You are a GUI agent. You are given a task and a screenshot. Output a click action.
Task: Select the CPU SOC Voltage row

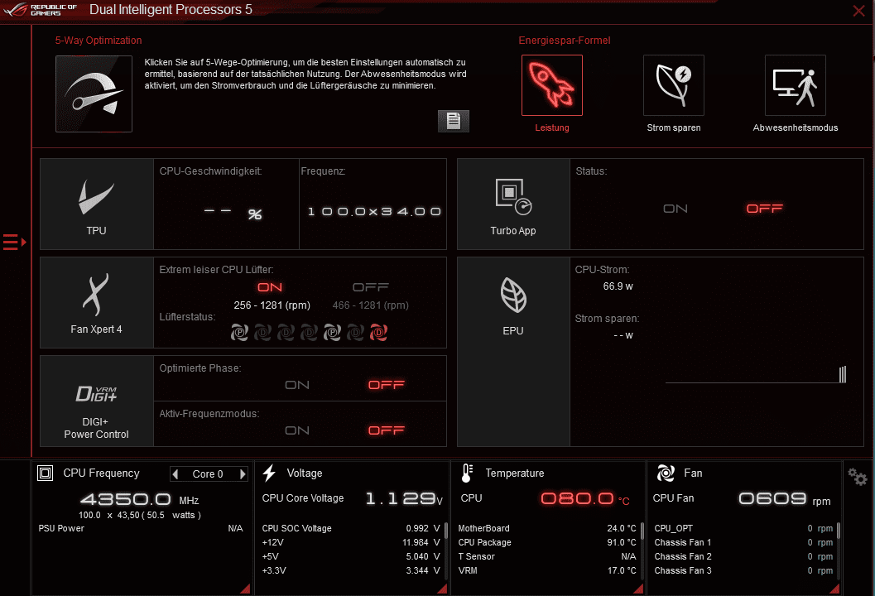[351, 528]
